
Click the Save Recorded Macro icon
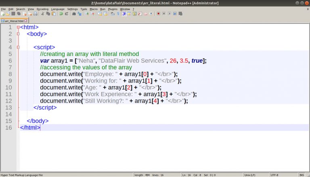click(x=180, y=14)
